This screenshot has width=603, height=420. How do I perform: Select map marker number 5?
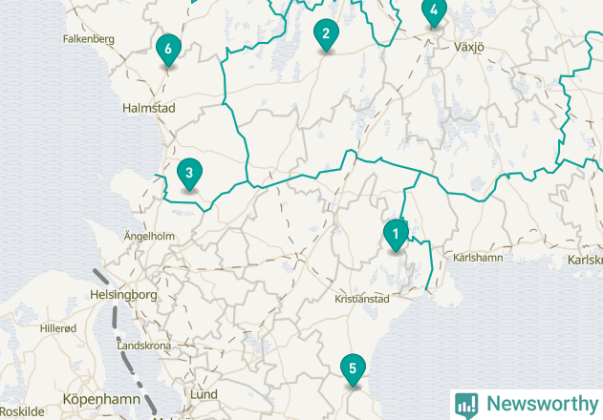(x=353, y=370)
